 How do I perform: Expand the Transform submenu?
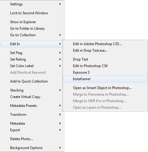(32, 115)
